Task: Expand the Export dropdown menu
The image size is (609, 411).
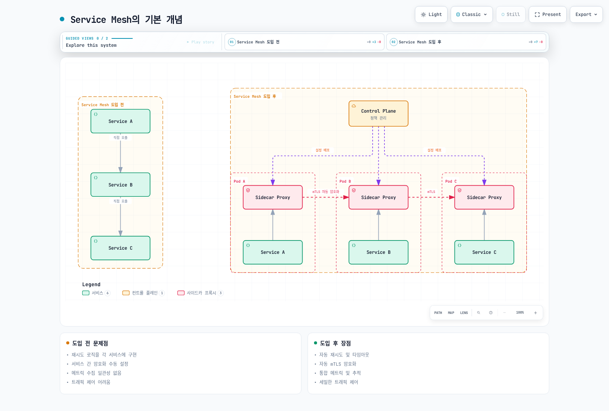Action: click(586, 14)
